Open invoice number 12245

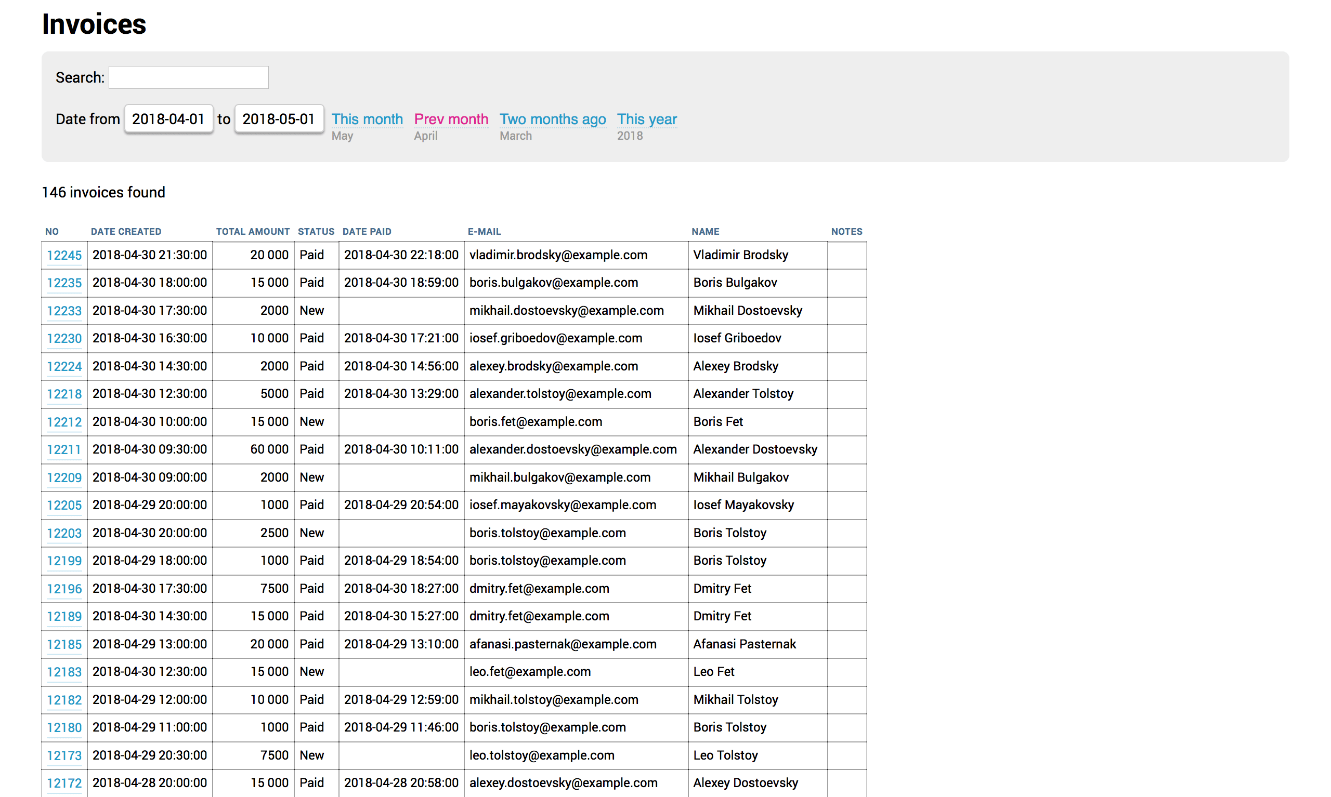pos(64,255)
